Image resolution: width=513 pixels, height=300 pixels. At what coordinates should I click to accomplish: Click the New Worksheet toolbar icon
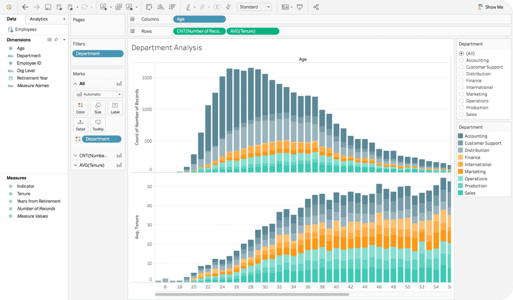103,7
